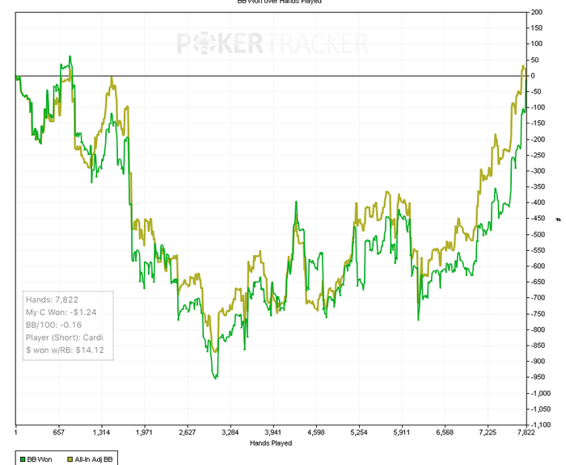Click the 5,911 x-axis tick label
Screen dimensions: 566x465
(x=401, y=432)
